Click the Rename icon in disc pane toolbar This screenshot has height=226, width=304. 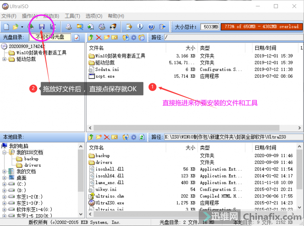point(115,37)
